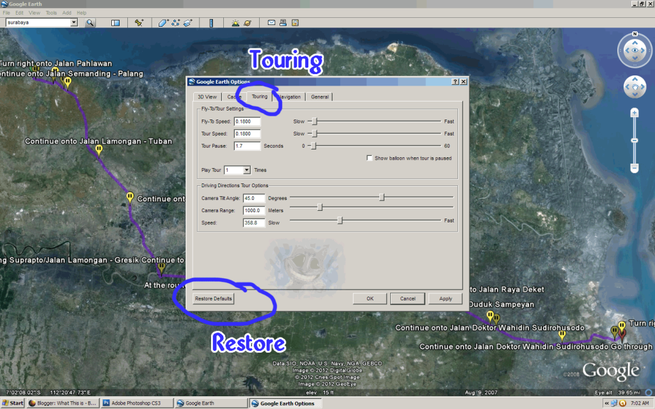This screenshot has width=655, height=409.
Task: Open Adobe Photoshop CS3 from taskbar
Action: (137, 403)
